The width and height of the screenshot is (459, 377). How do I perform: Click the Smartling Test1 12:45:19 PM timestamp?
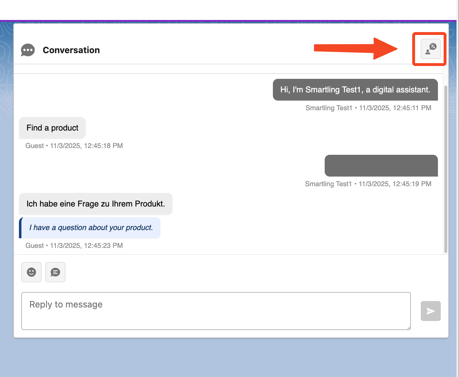point(368,184)
